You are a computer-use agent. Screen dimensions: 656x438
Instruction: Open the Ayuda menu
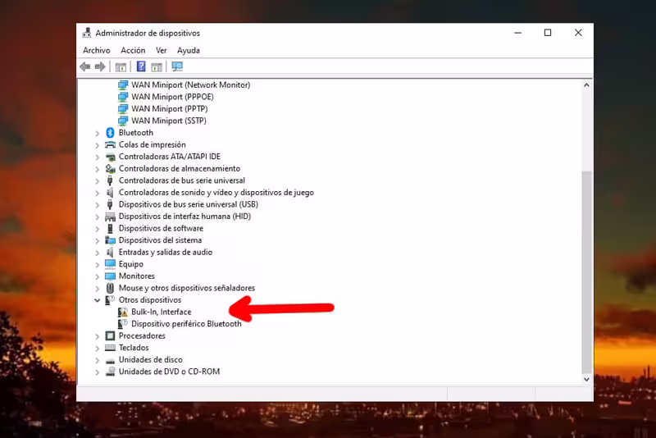[x=189, y=50]
